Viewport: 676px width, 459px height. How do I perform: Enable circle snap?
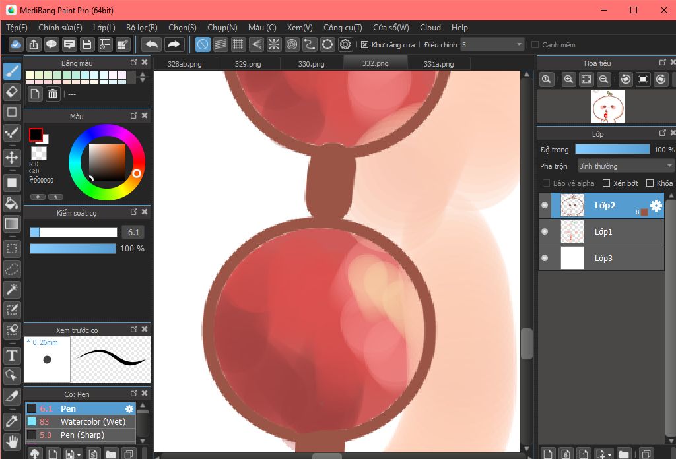[x=292, y=44]
